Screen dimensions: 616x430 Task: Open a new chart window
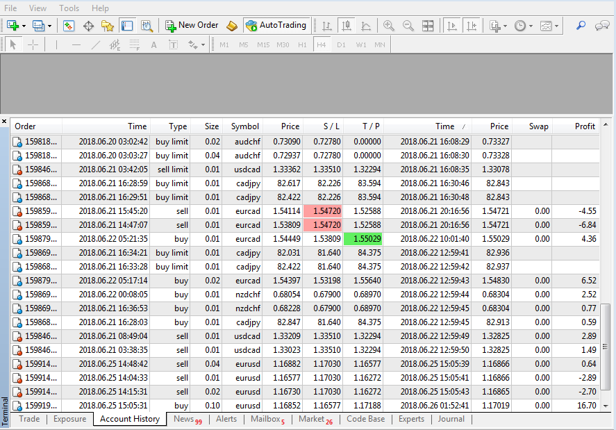pos(13,26)
